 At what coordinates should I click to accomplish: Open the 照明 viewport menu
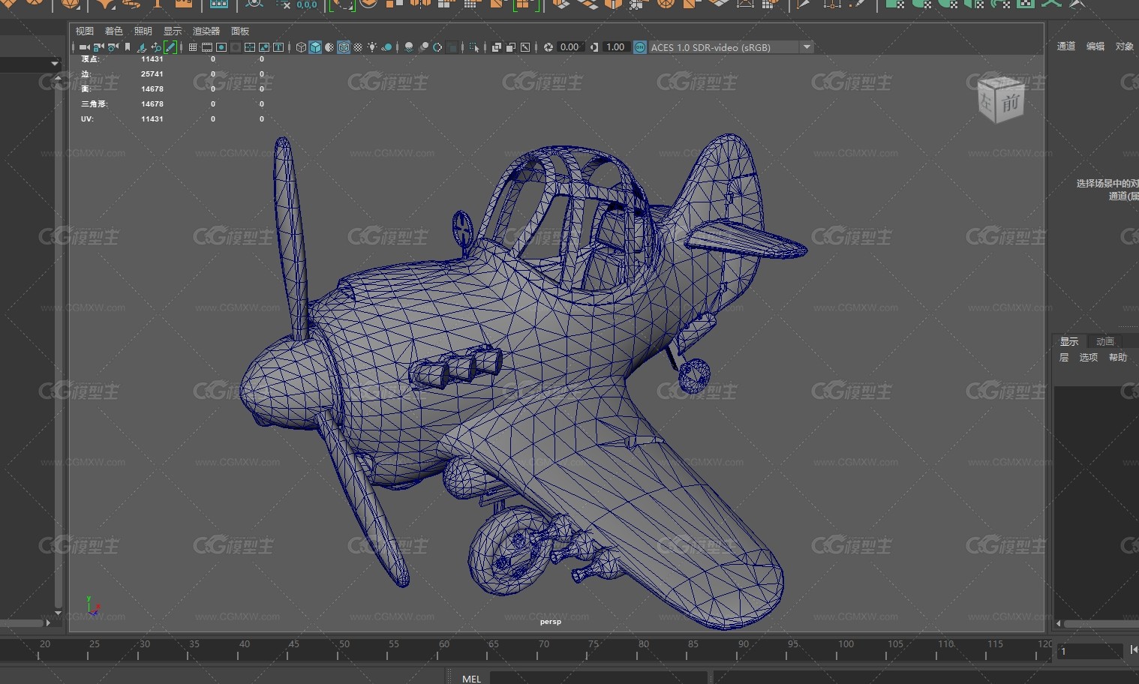[x=143, y=31]
